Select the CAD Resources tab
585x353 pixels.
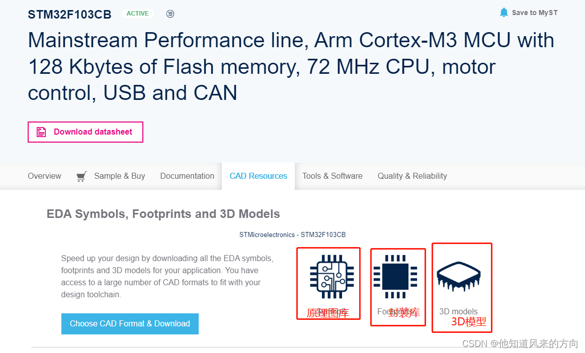(x=258, y=176)
